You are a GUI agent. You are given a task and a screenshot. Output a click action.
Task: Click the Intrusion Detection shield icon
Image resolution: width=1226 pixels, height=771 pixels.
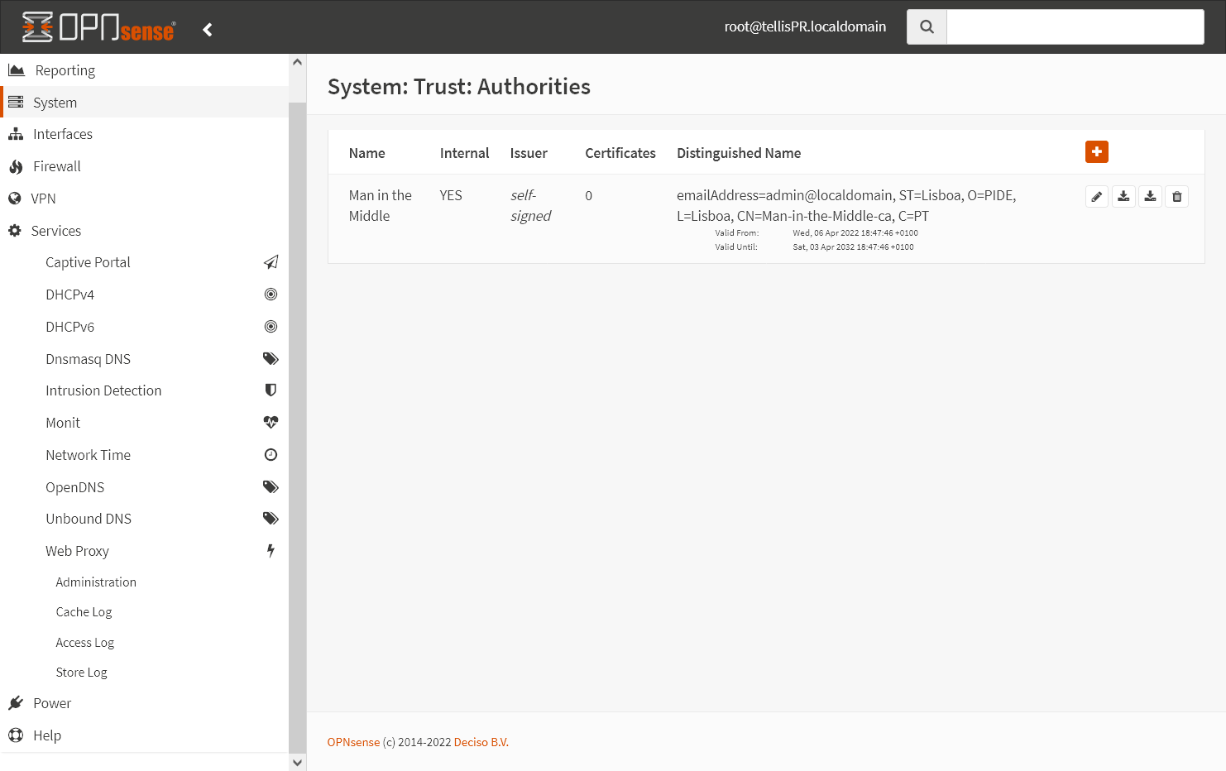coord(271,390)
